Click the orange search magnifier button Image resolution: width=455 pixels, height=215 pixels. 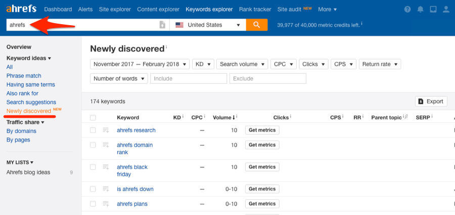click(x=257, y=25)
